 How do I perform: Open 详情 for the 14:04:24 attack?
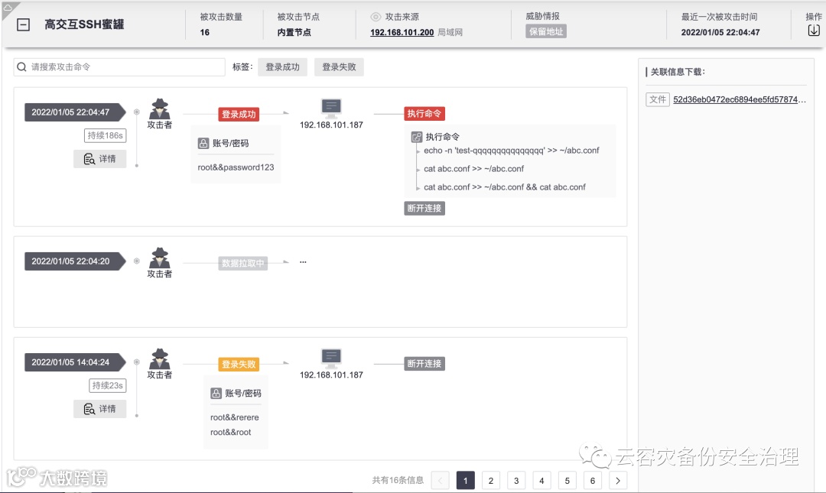(x=99, y=409)
